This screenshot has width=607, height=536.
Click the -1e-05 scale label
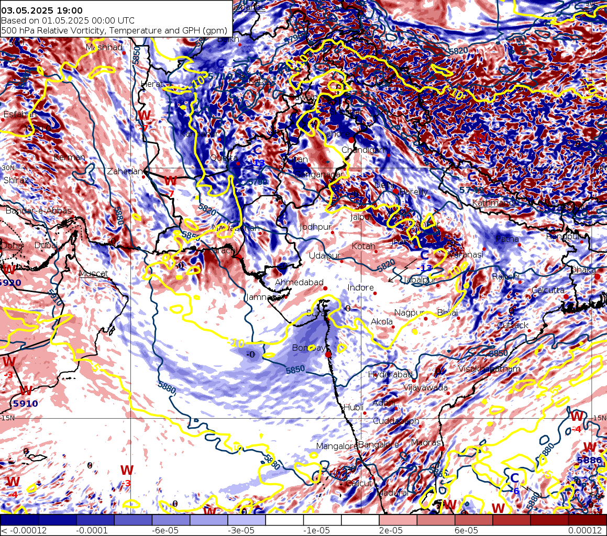pos(317,531)
